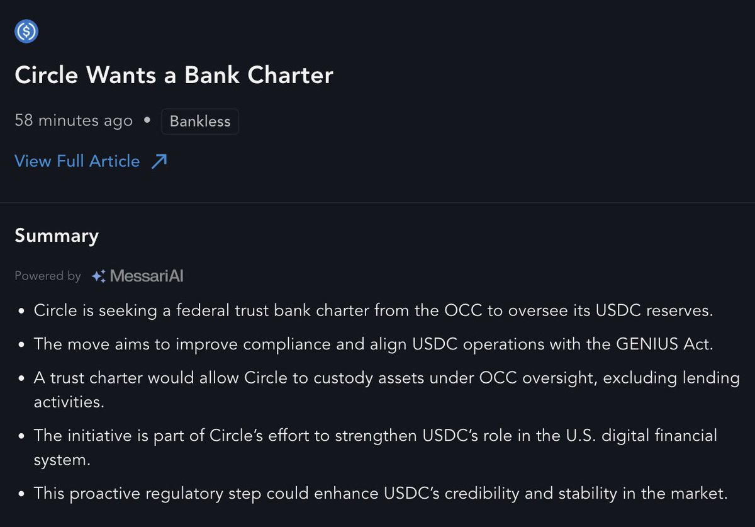Viewport: 755px width, 527px height.
Task: Click the MessariAI logo text
Action: (147, 276)
